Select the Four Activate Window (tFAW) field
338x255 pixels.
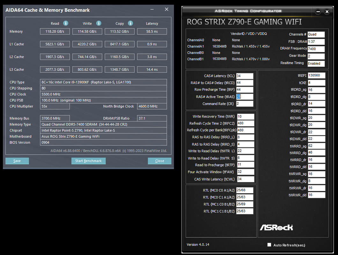[246, 172]
